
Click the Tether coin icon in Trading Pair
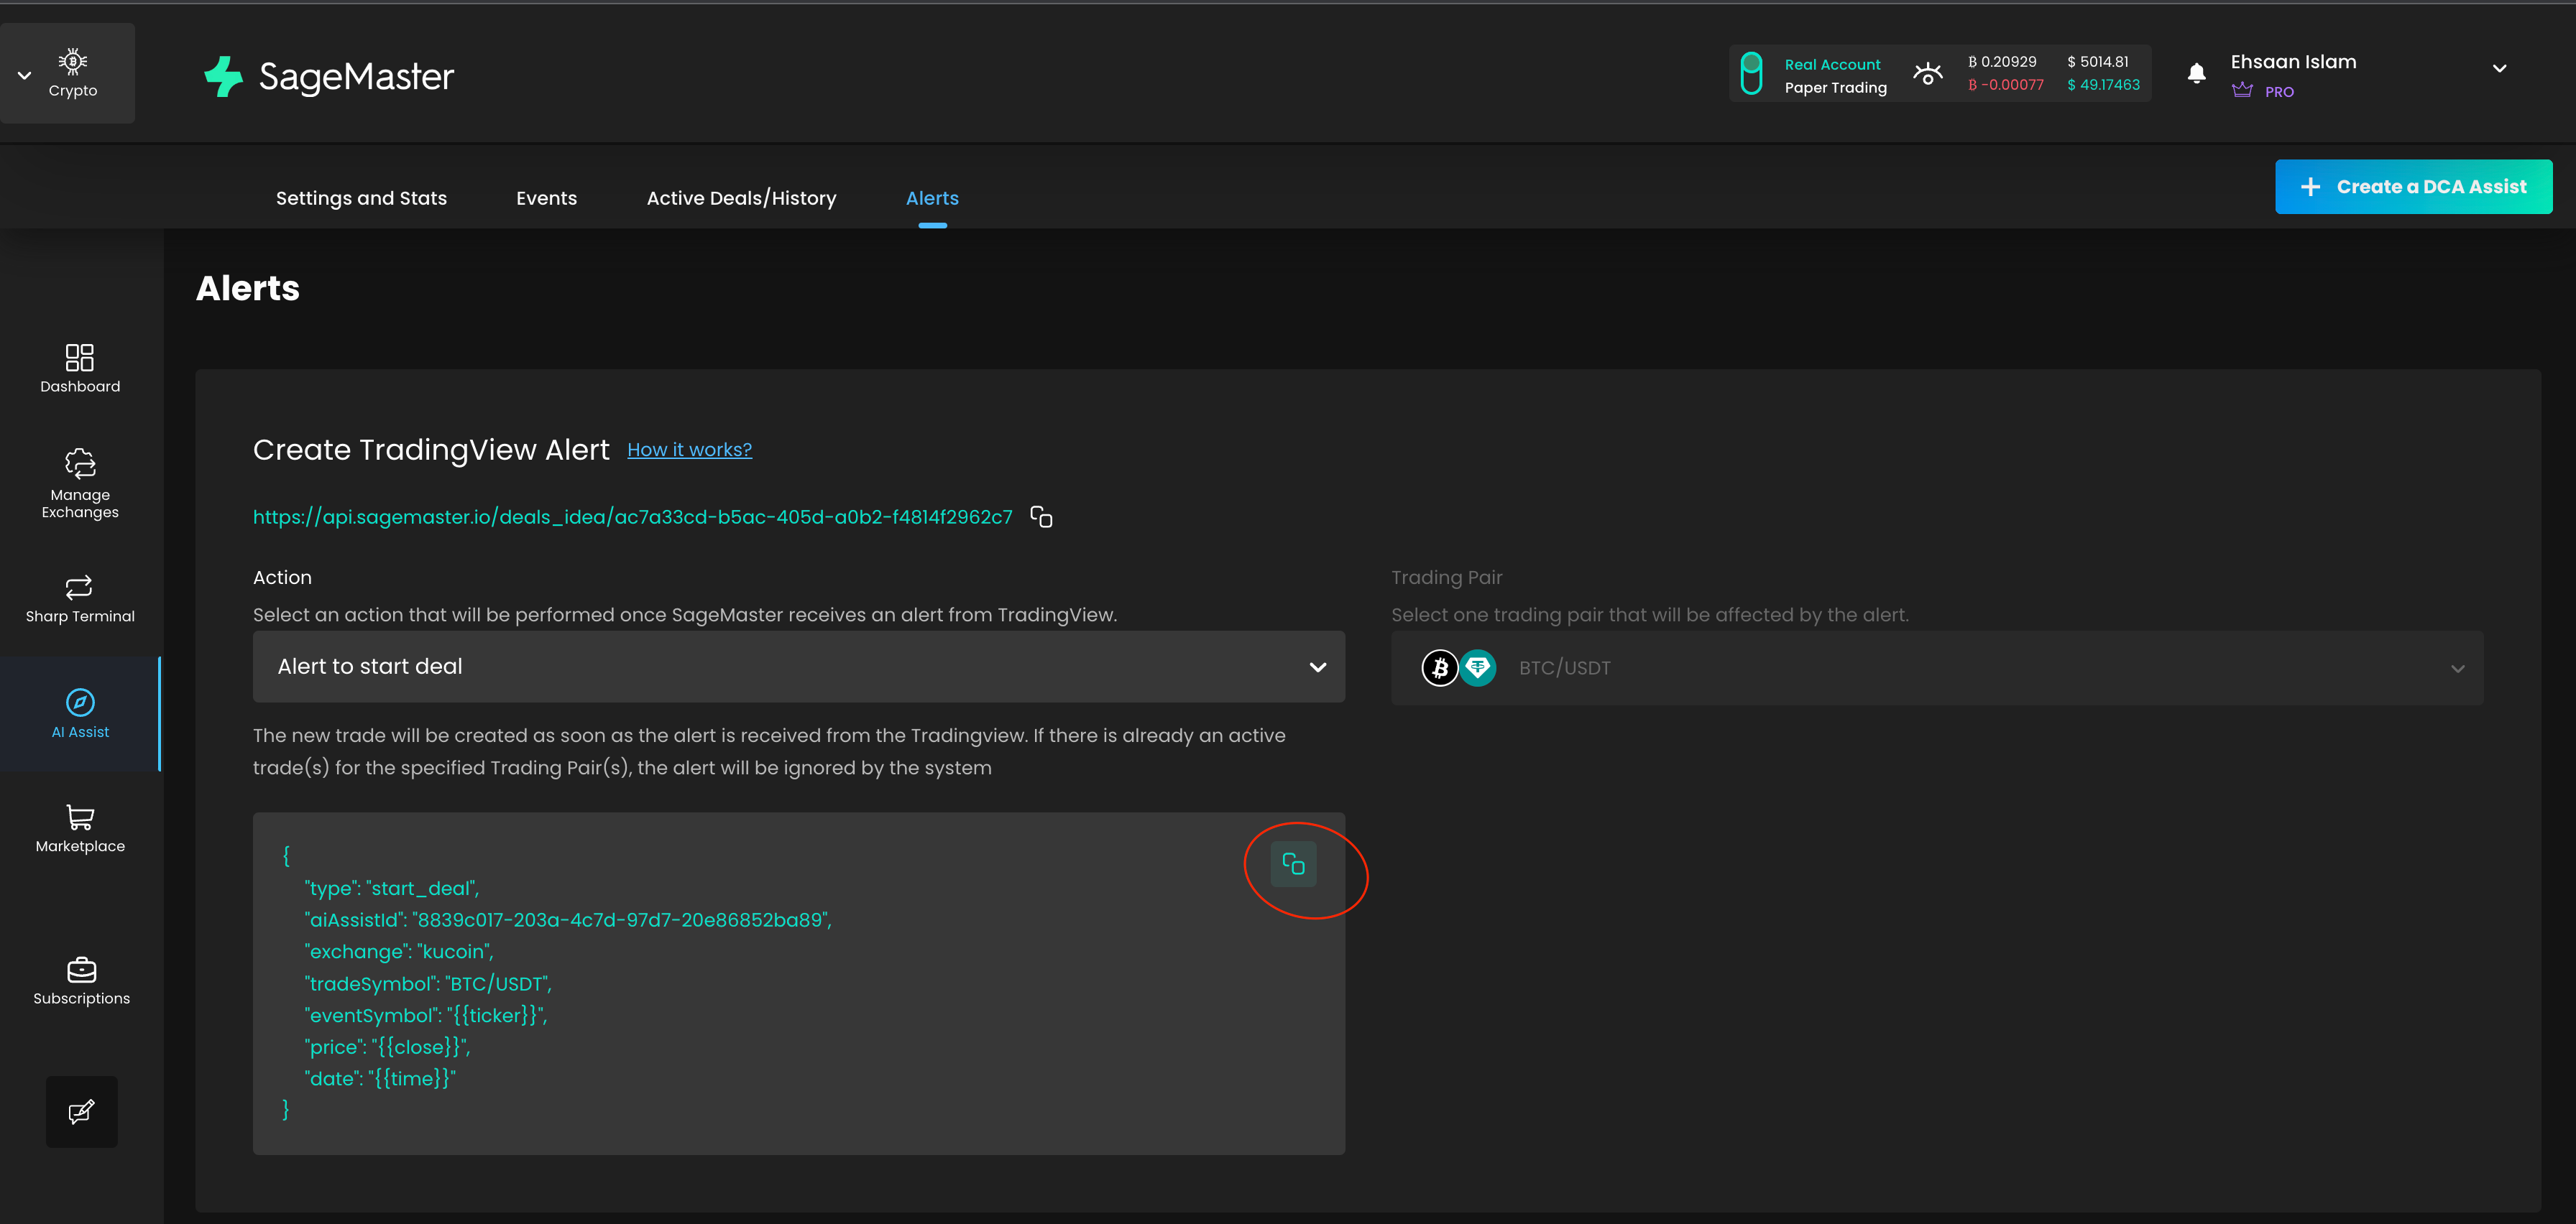click(x=1477, y=667)
